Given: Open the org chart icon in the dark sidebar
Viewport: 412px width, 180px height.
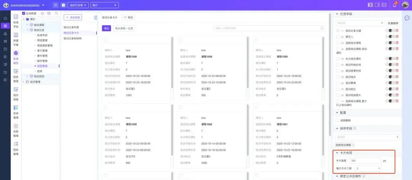Looking at the screenshot, I should coord(5,33).
